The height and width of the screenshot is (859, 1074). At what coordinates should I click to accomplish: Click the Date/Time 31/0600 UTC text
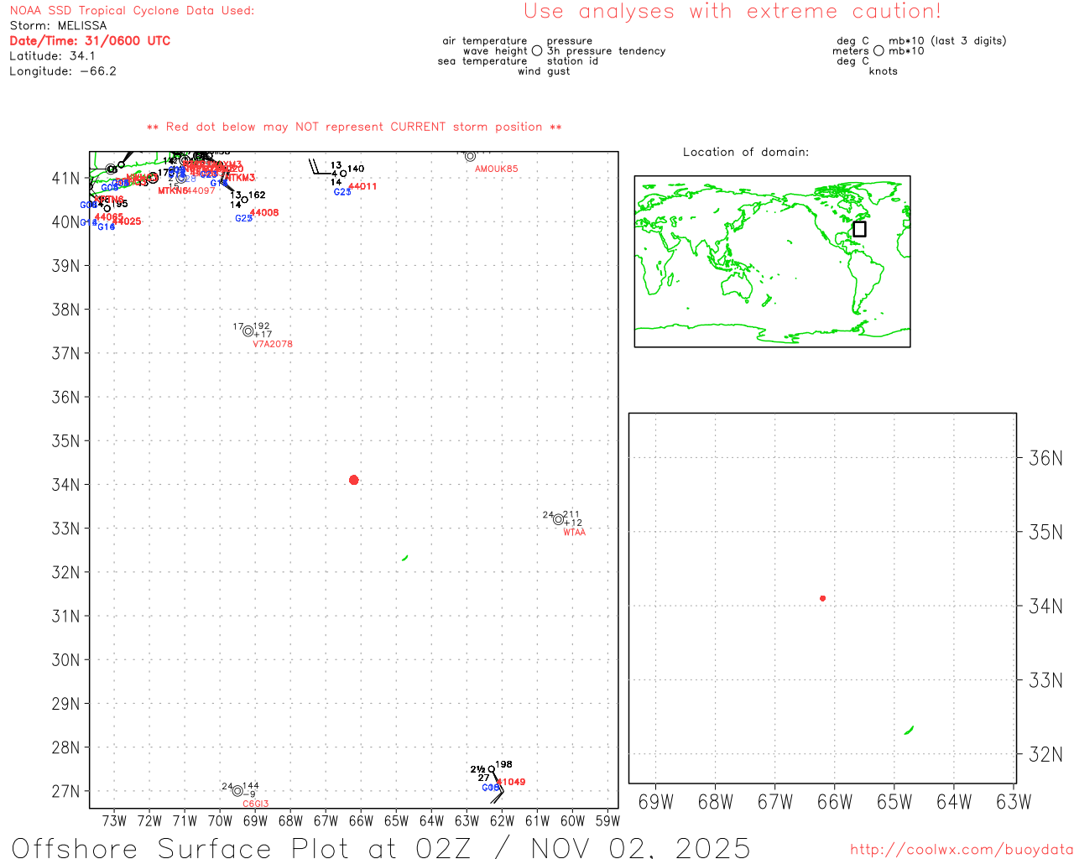pyautogui.click(x=90, y=41)
